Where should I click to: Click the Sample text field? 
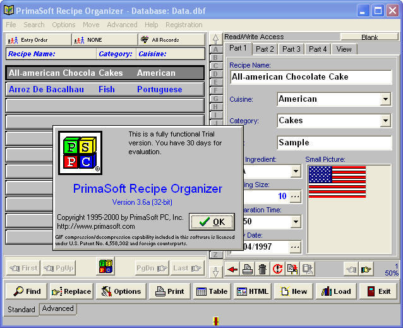(334, 143)
